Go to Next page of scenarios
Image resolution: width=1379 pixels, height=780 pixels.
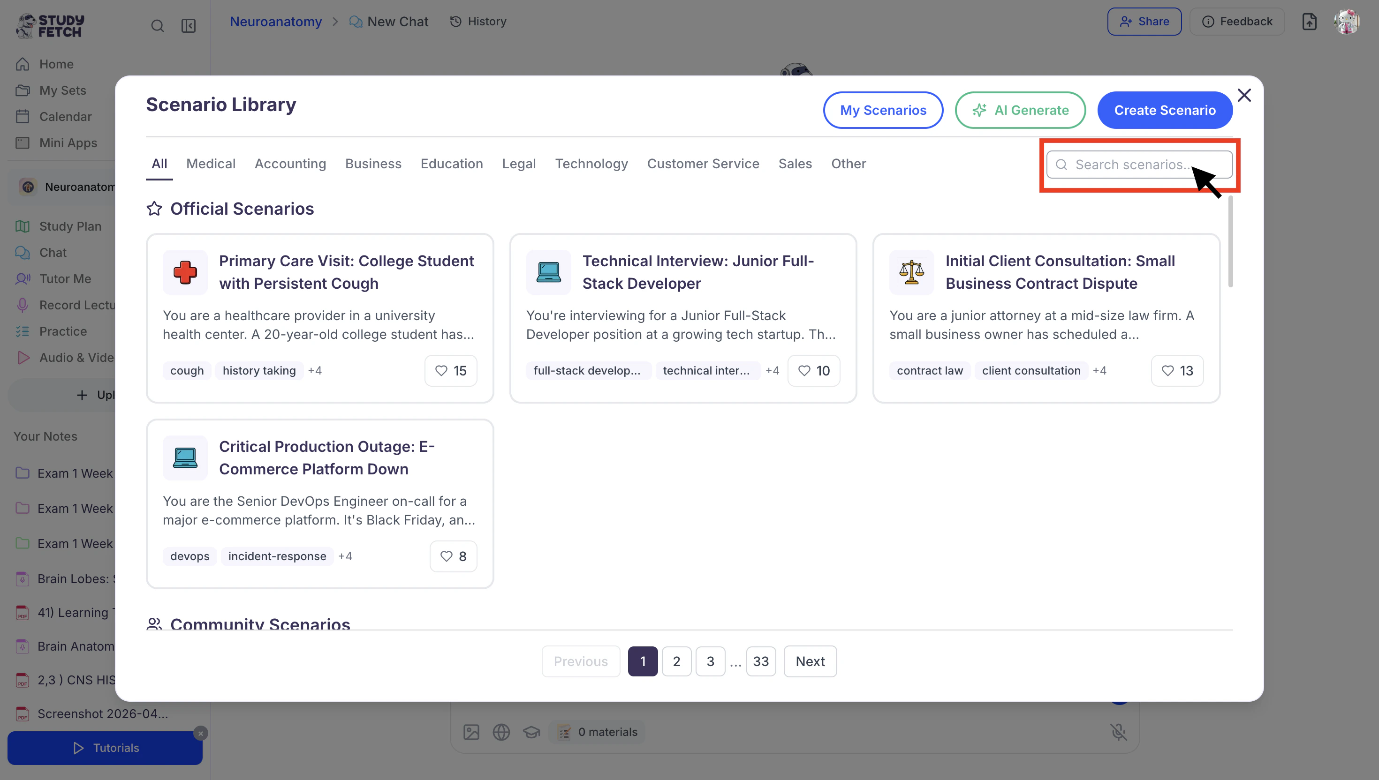pos(809,661)
